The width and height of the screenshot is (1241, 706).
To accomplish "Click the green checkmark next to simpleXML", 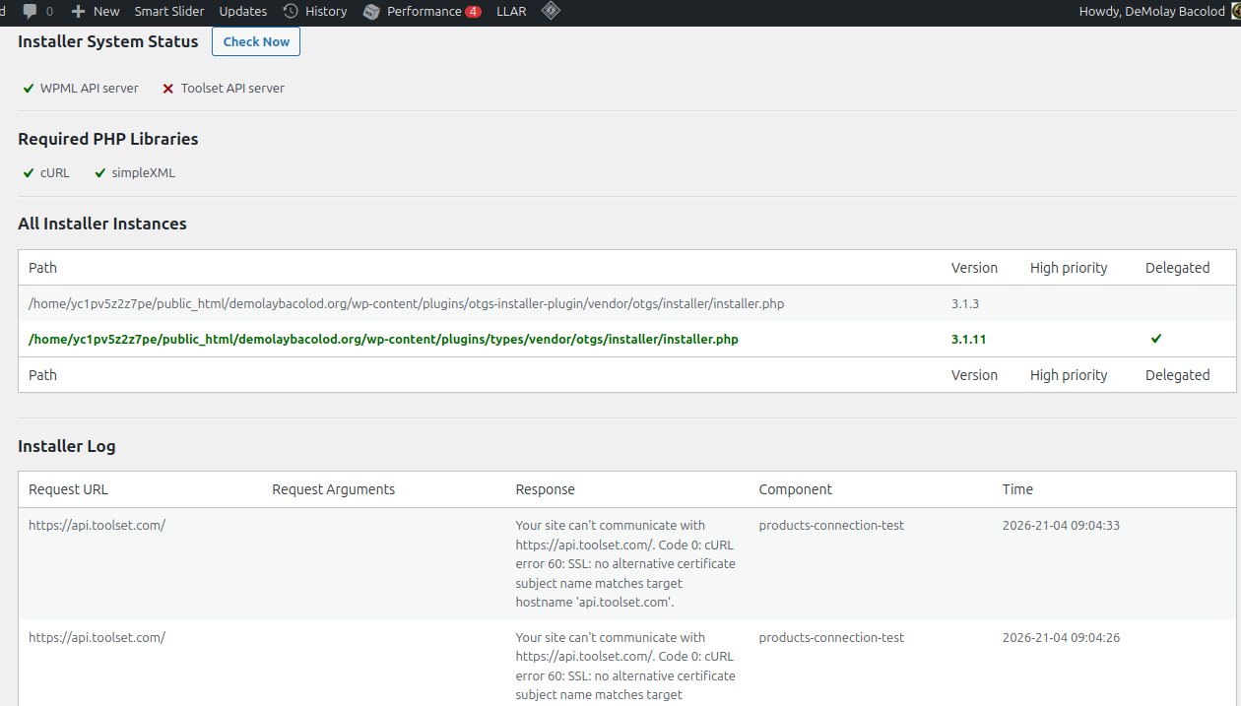I will [x=100, y=173].
